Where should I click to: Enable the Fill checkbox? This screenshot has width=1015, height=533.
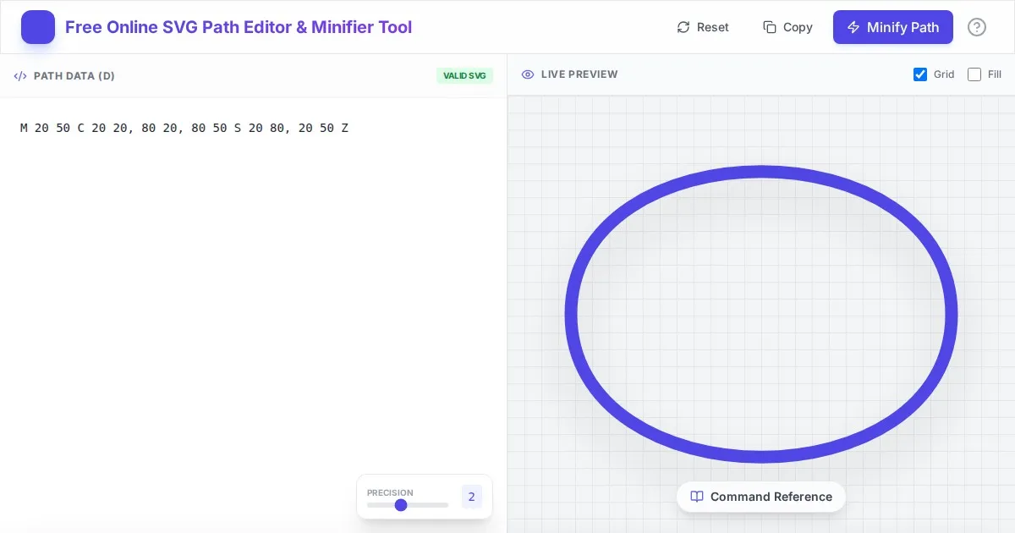tap(974, 74)
